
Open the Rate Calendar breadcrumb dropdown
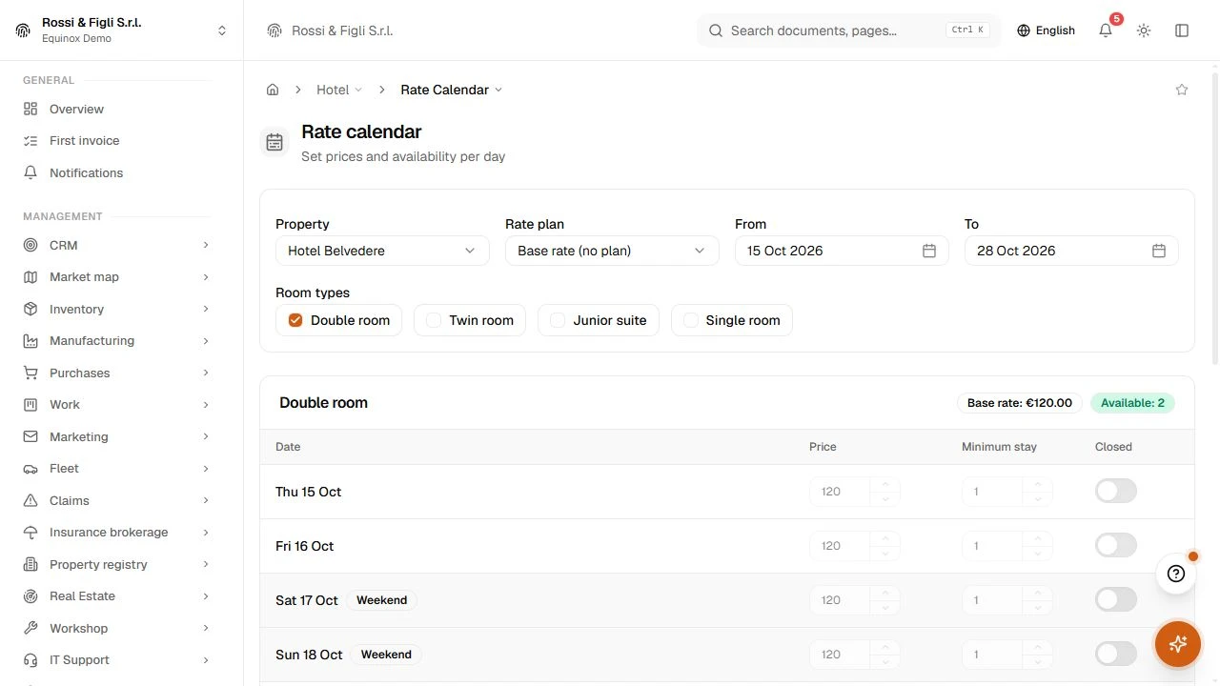[x=451, y=90]
